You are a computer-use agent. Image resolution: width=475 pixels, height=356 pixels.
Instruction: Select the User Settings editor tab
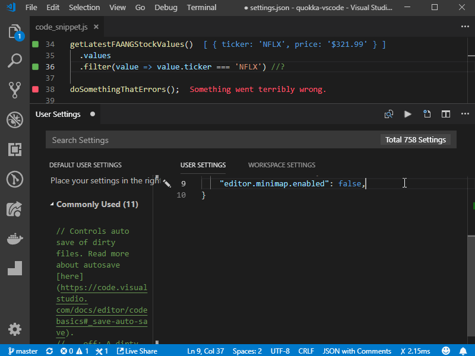(x=58, y=114)
